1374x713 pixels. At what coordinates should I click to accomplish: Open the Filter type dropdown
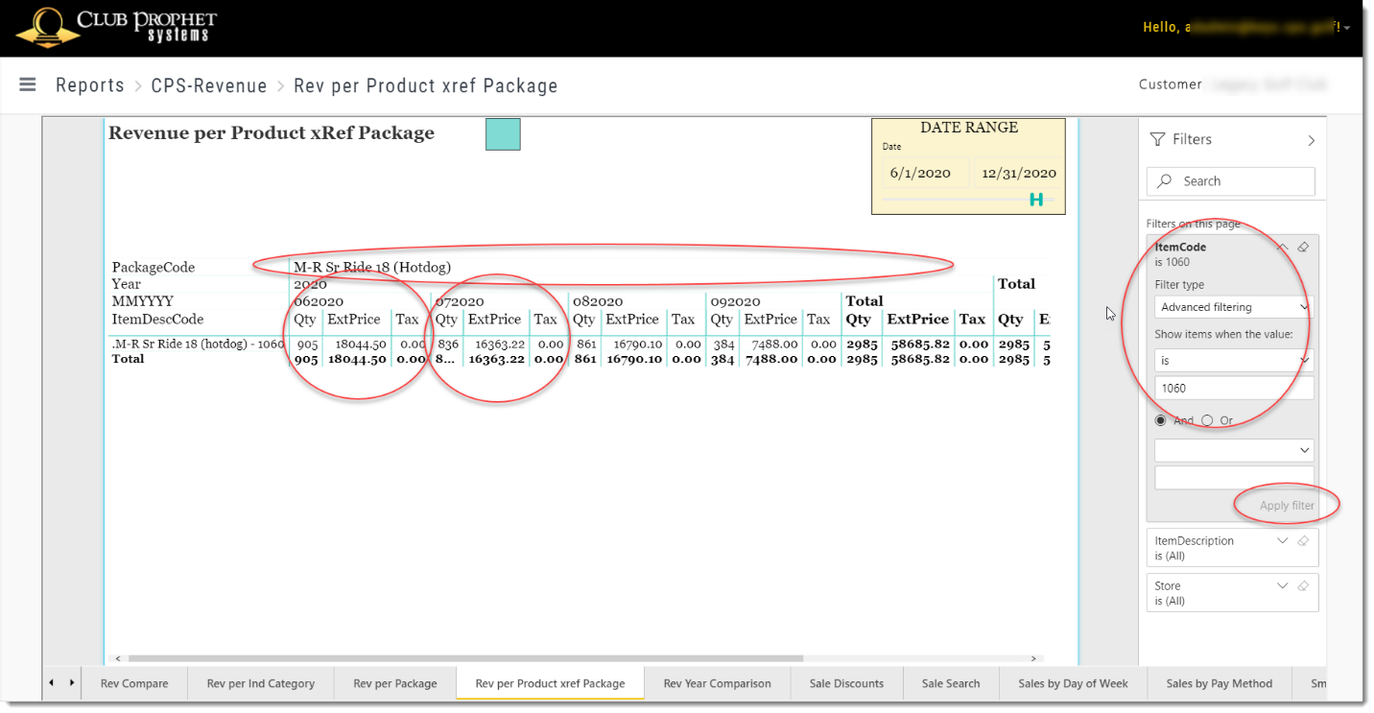click(x=1234, y=307)
